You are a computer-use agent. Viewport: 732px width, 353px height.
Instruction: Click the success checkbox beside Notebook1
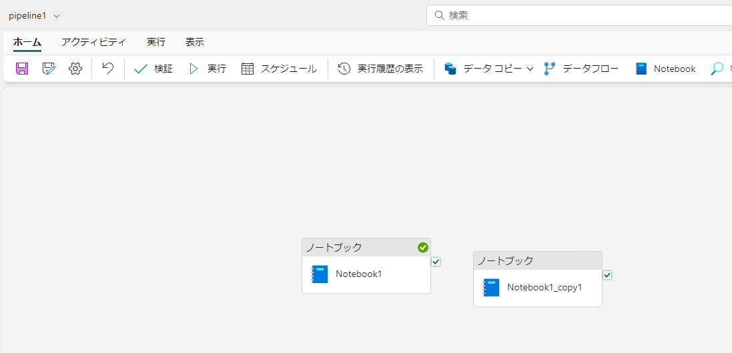[436, 262]
